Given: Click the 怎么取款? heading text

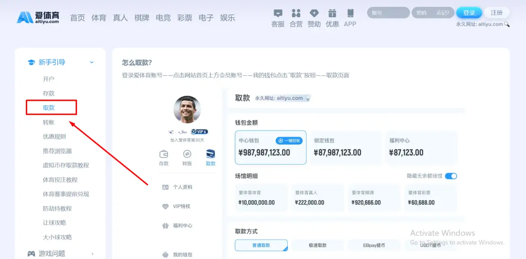Looking at the screenshot, I should [137, 63].
